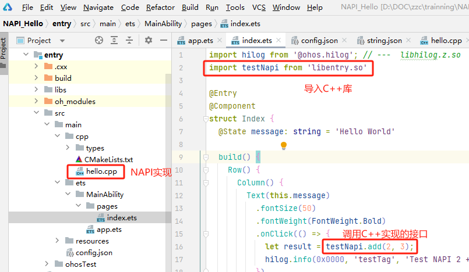Close the index.ets editor tab
Image resolution: width=469 pixels, height=272 pixels.
coord(278,40)
